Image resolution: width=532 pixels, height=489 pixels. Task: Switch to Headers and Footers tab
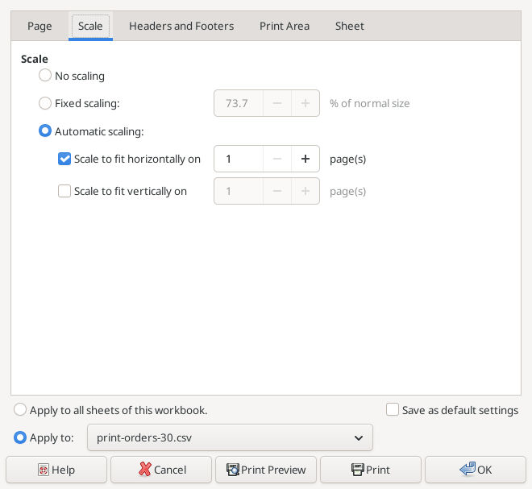tap(181, 26)
